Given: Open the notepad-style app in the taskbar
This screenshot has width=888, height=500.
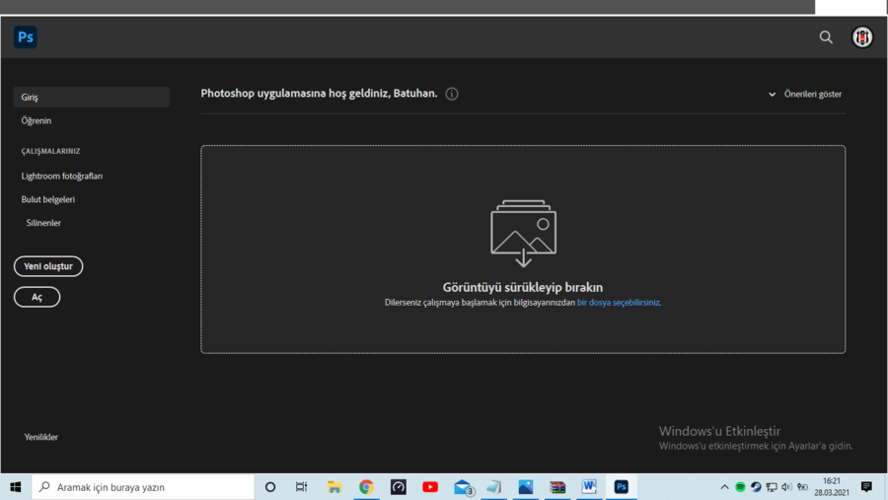Looking at the screenshot, I should [x=494, y=487].
